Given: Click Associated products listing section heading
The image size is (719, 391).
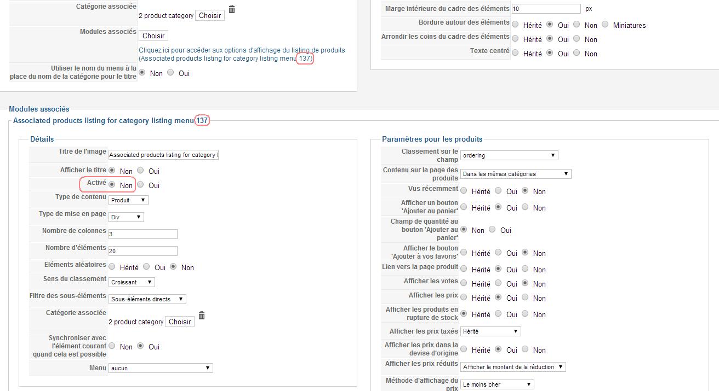Looking at the screenshot, I should point(110,120).
